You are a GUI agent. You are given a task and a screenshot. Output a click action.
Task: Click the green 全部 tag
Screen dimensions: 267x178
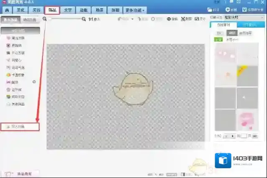click(x=218, y=39)
